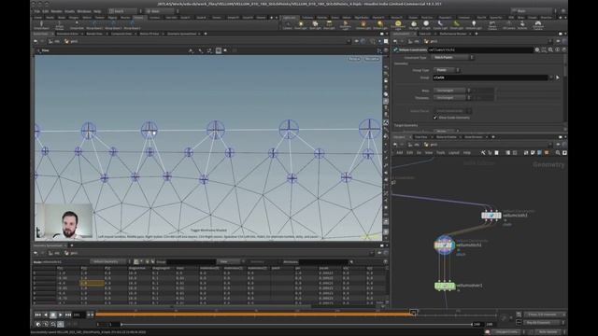This screenshot has width=598, height=336.
Task: Click Attributes button in spreadsheet
Action: (x=291, y=262)
